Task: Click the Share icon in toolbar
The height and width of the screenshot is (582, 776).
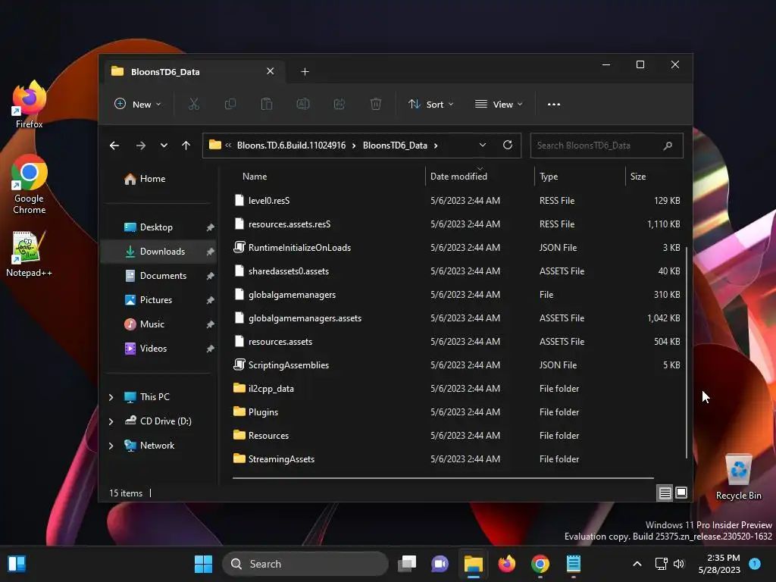Action: point(339,104)
